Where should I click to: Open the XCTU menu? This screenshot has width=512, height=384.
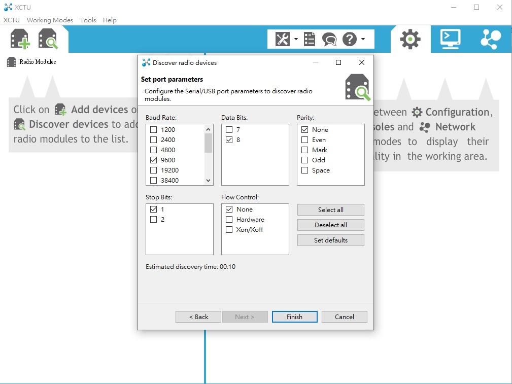tap(12, 20)
